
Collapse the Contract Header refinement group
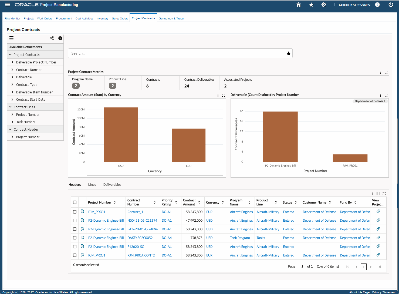coord(10,129)
